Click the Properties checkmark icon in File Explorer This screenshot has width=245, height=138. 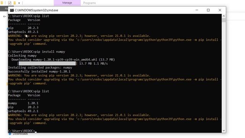(x=10, y=3)
